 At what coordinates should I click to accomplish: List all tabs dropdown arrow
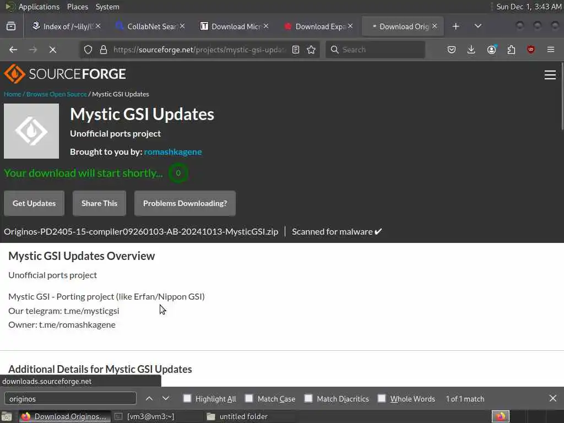[x=478, y=26]
